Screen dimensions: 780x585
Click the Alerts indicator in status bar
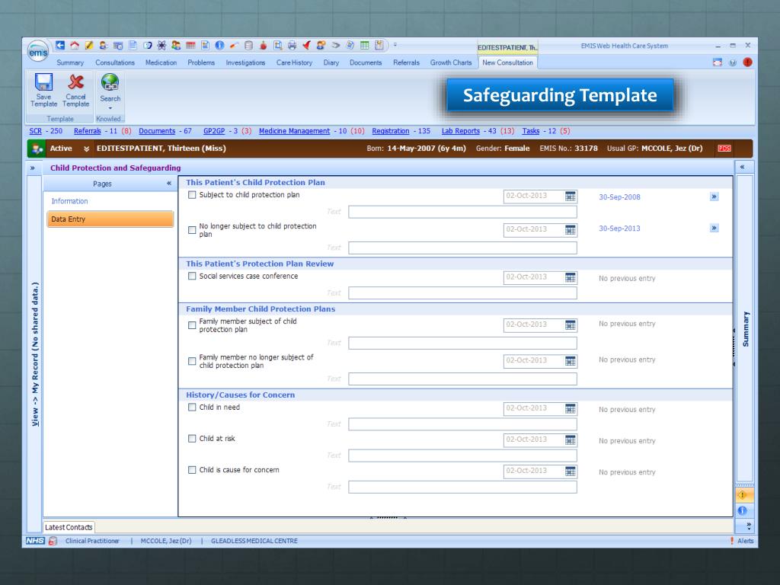(x=742, y=541)
